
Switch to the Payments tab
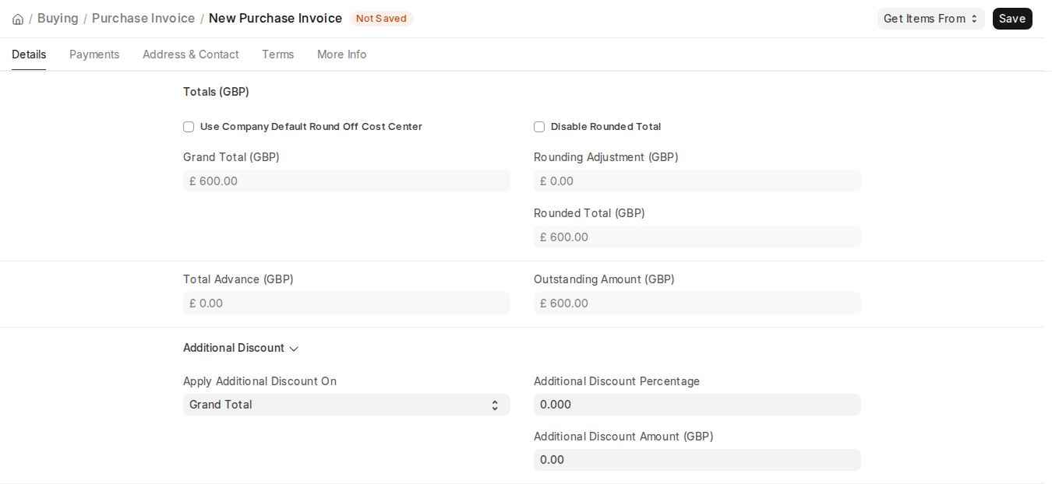(94, 54)
